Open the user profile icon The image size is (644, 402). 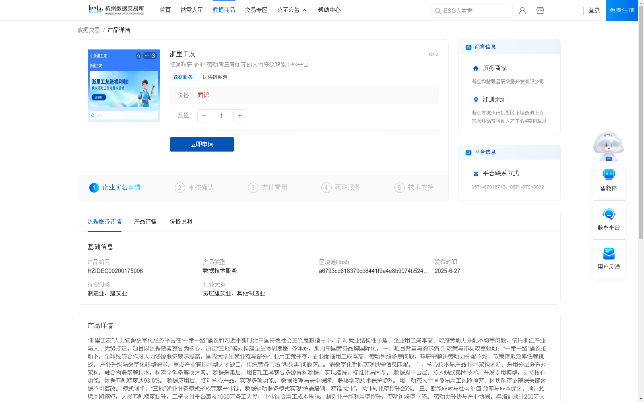pyautogui.click(x=522, y=10)
